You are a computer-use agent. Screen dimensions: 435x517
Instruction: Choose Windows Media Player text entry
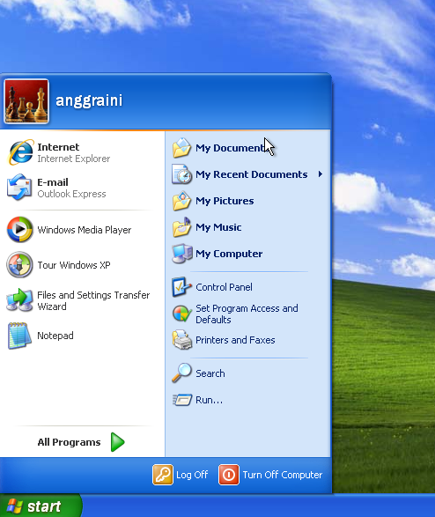pos(85,230)
